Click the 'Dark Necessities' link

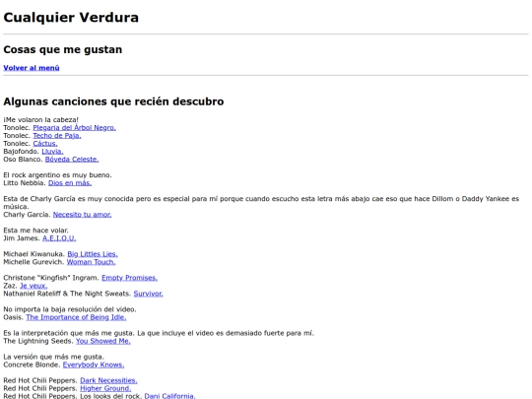pos(108,380)
